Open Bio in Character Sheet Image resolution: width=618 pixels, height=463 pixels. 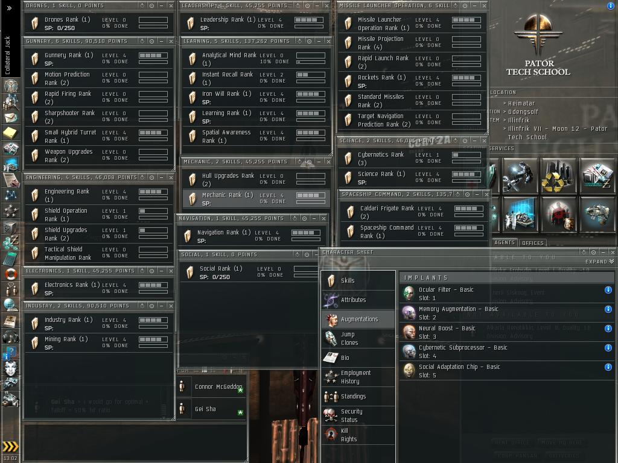(x=358, y=358)
